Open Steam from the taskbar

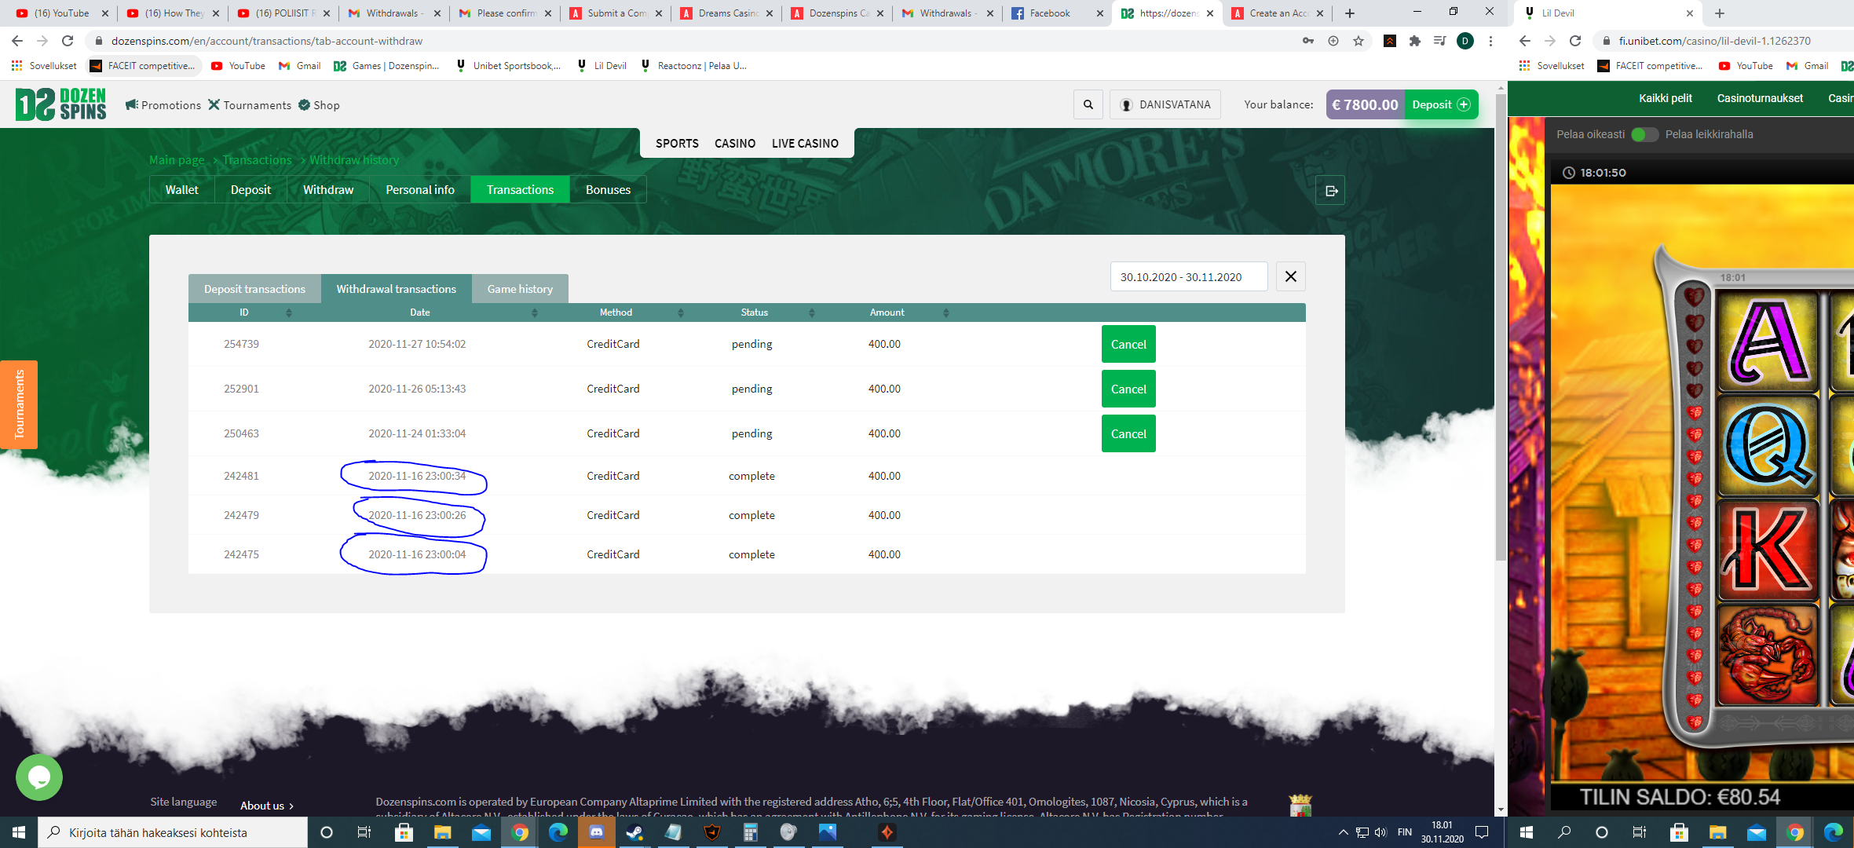click(x=635, y=832)
